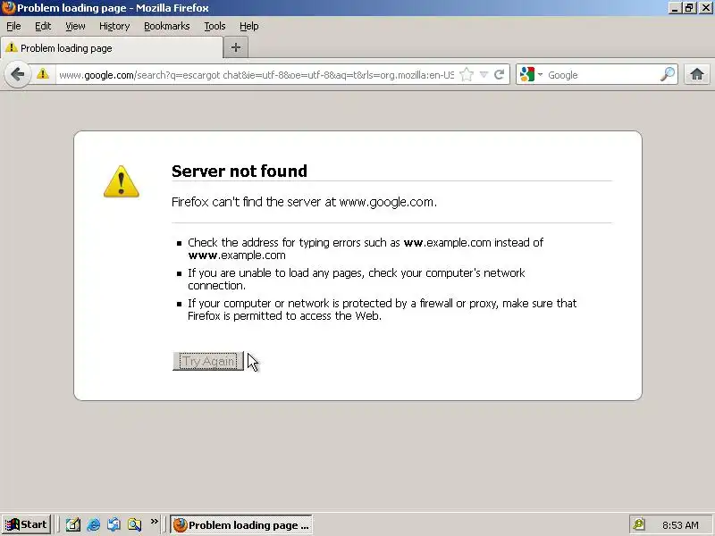Click the Firefox icon in title bar
This screenshot has width=715, height=536.
8,8
